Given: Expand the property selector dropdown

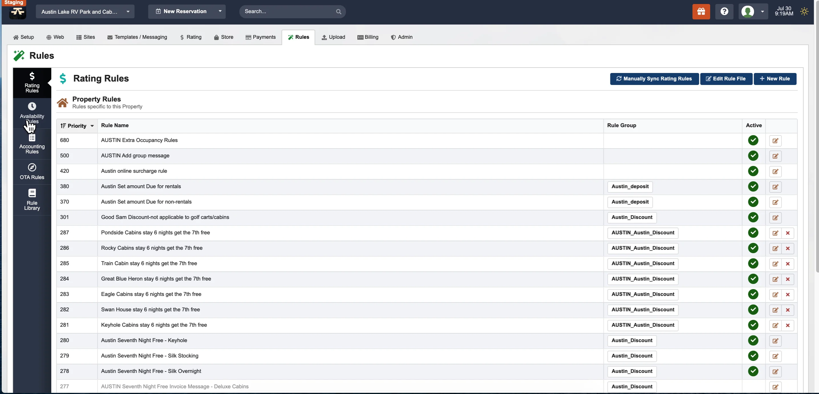Looking at the screenshot, I should 128,11.
